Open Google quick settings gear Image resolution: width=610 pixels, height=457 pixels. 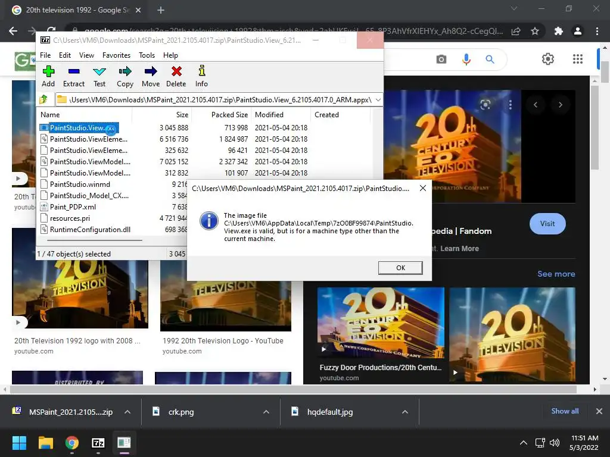pos(548,59)
